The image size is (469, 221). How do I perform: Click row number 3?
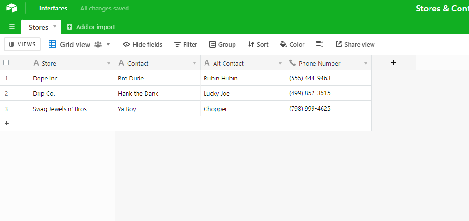click(x=6, y=109)
